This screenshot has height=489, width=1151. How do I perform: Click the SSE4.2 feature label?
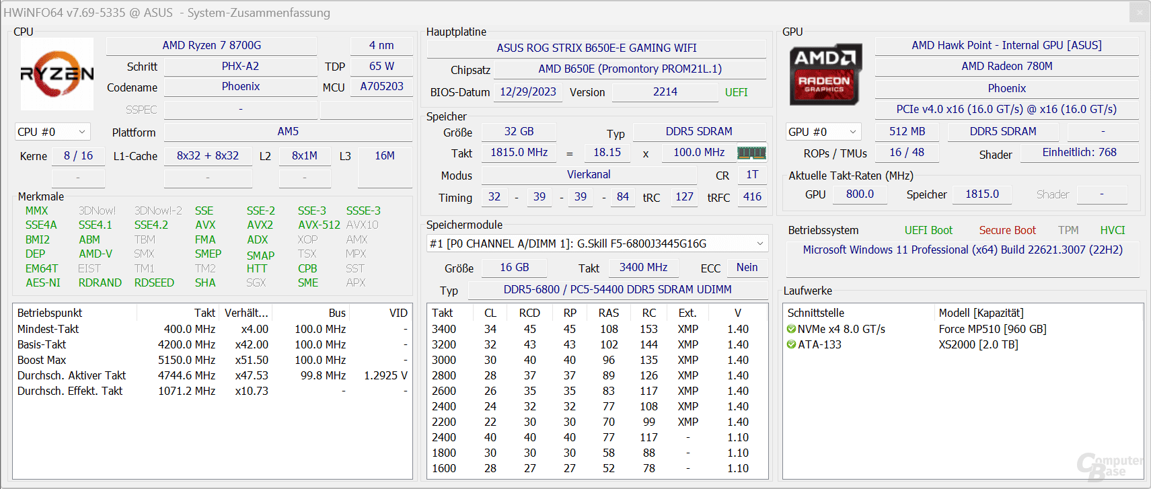pyautogui.click(x=151, y=225)
